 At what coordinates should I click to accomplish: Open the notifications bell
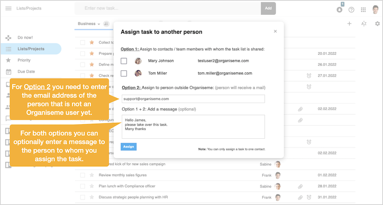point(340,10)
